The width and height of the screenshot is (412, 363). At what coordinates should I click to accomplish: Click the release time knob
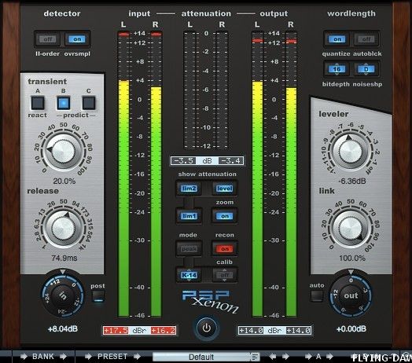[x=64, y=229]
